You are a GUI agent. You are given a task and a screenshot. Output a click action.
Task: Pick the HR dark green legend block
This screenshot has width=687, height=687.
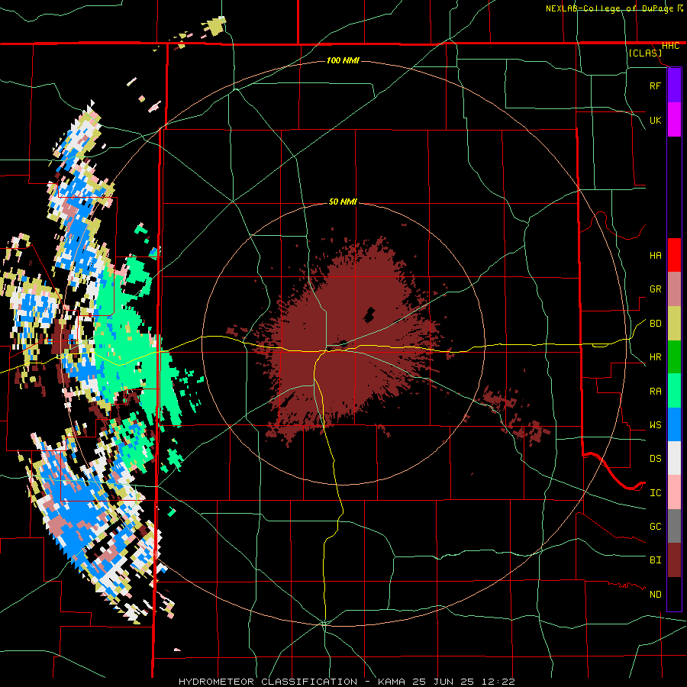pyautogui.click(x=674, y=356)
